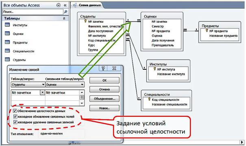Image resolution: width=246 pixels, height=146 pixels.
Task: Click the key icon beside № зачетки in Студенты
Action: tap(85, 21)
